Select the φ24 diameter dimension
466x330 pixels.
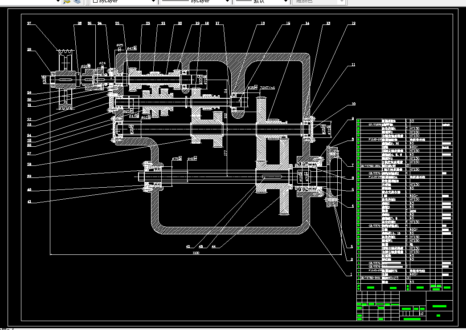point(102,63)
